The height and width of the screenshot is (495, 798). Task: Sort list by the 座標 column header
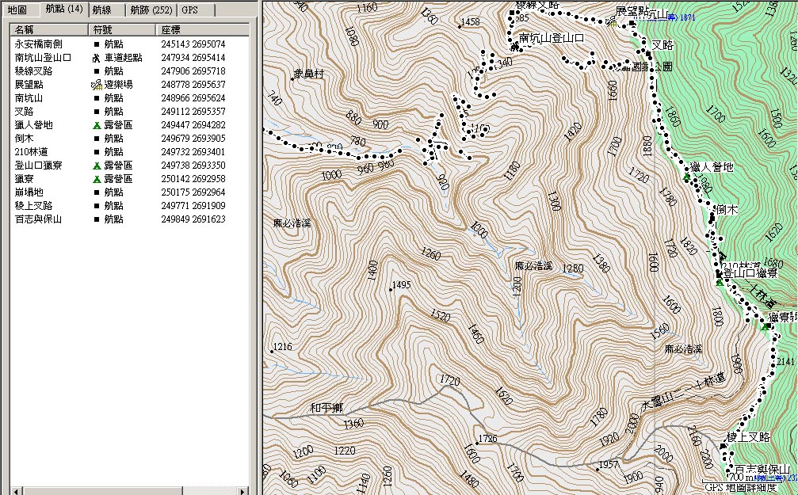(202, 29)
